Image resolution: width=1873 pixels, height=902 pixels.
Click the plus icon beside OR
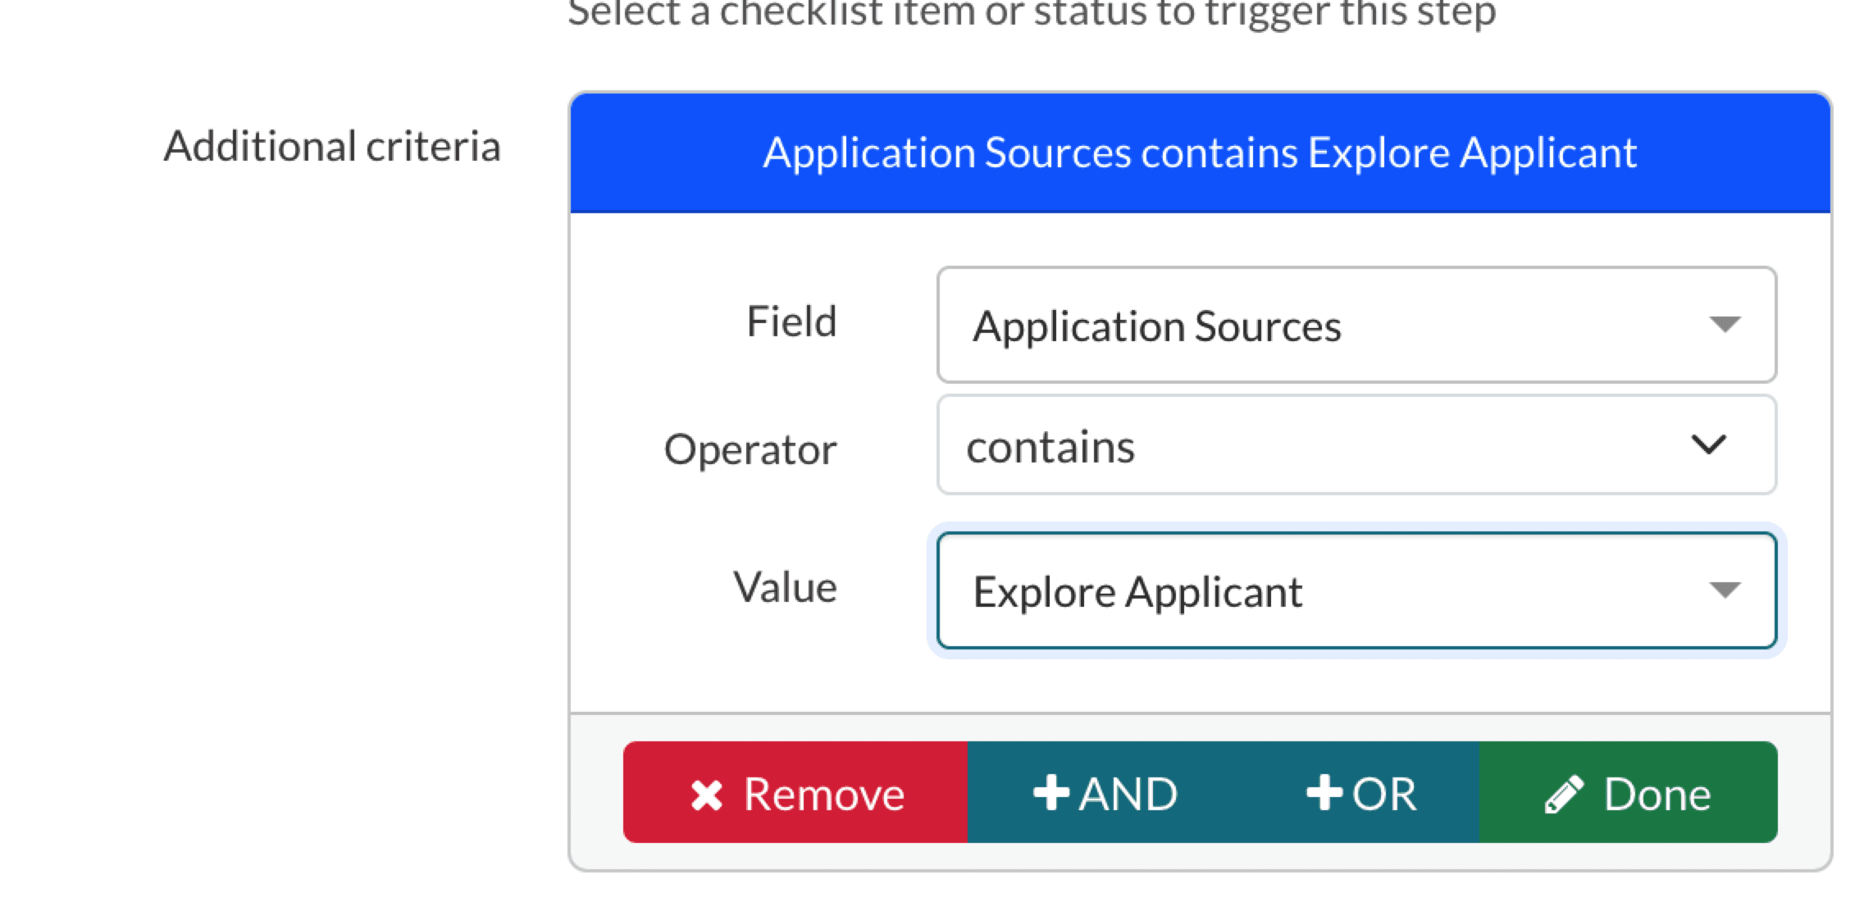(1324, 793)
